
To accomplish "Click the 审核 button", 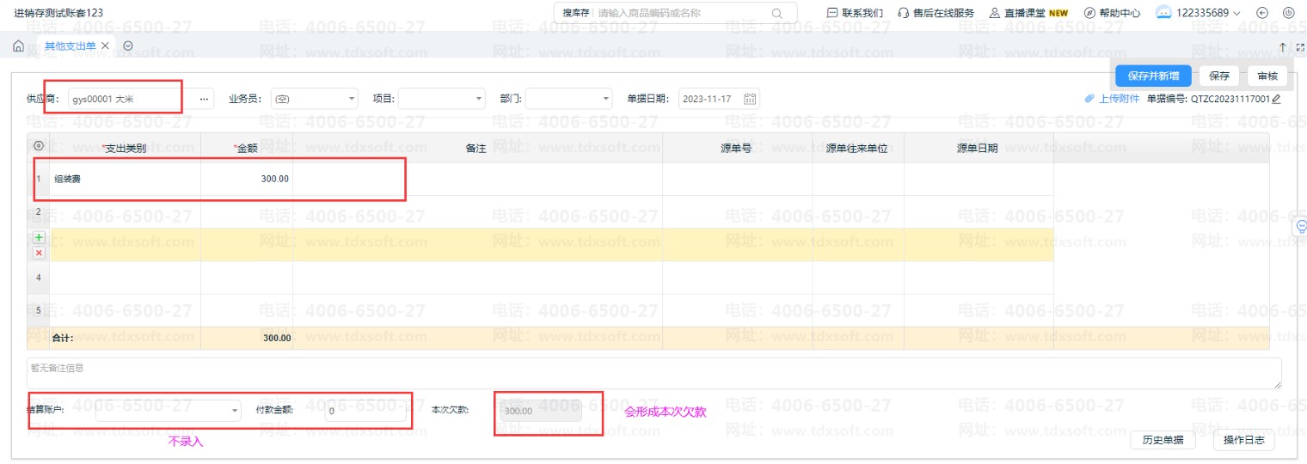I will (x=1267, y=76).
